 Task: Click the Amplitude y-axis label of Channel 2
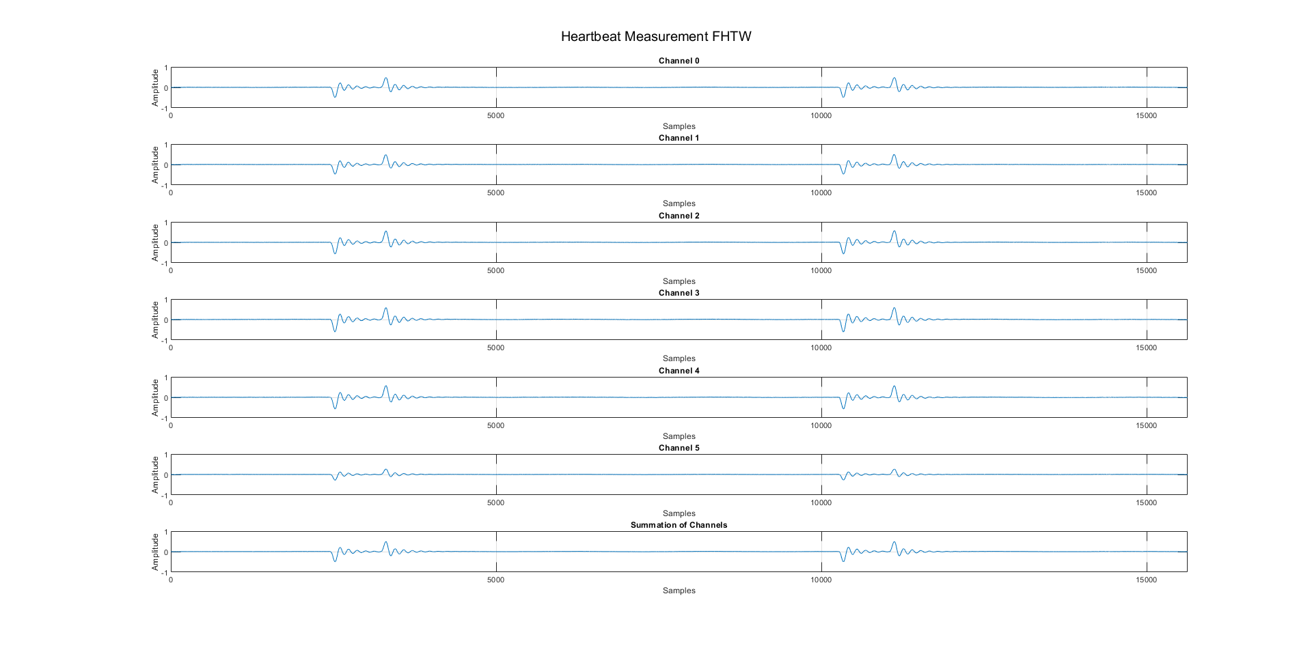[155, 242]
